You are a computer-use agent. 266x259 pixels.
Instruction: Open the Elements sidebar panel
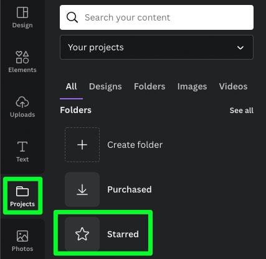(x=22, y=61)
